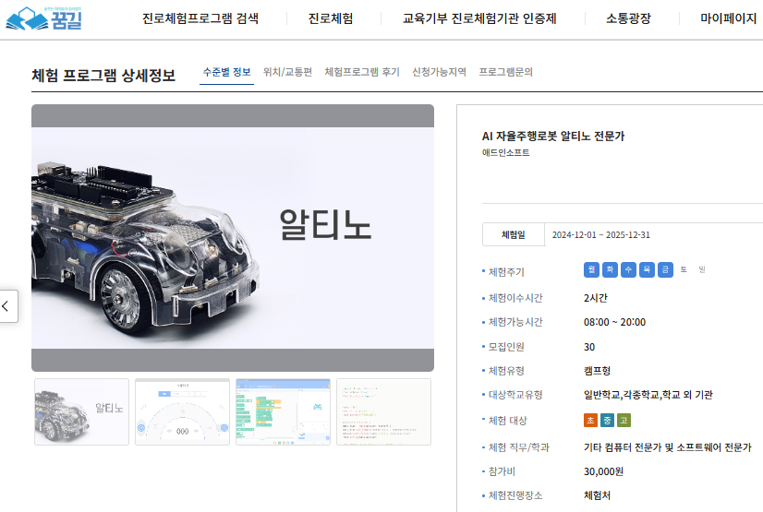Viewport: 763px width, 512px height.
Task: Click the 월 weekday badge
Action: [591, 269]
